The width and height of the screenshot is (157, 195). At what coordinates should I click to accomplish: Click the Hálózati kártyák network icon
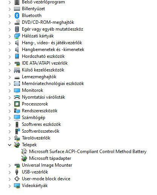[x=17, y=36]
